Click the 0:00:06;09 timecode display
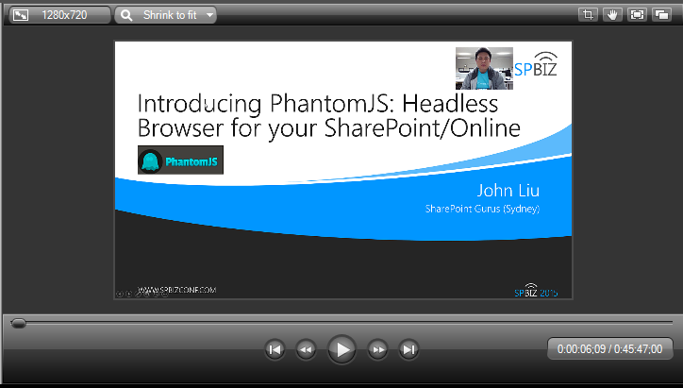The image size is (683, 388). [609, 348]
